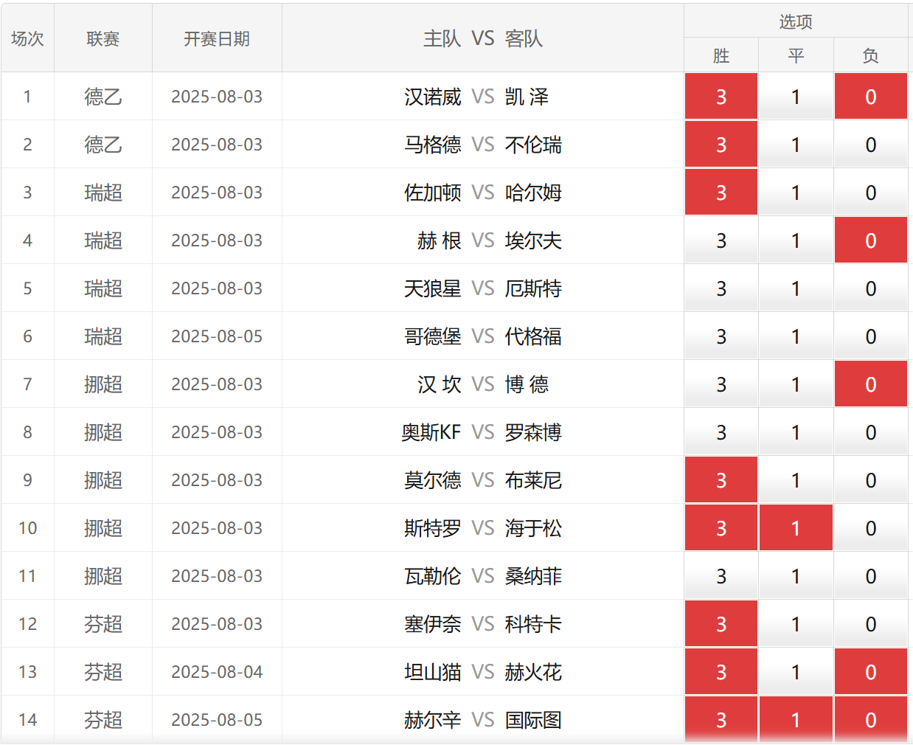The height and width of the screenshot is (745, 913).
Task: Click date 2025-08-05 in row 6
Action: [x=217, y=336]
